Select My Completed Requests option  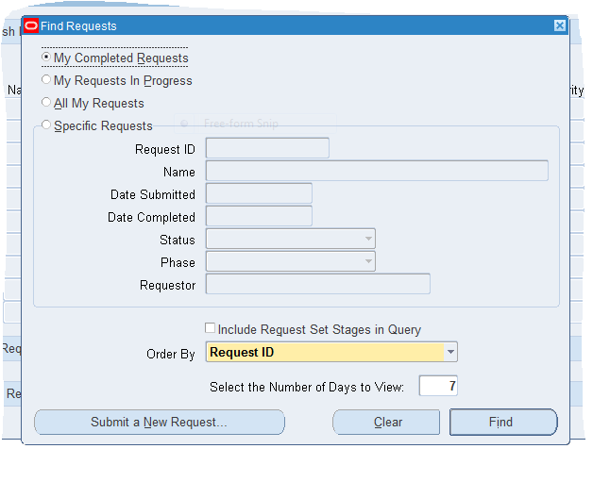point(46,58)
